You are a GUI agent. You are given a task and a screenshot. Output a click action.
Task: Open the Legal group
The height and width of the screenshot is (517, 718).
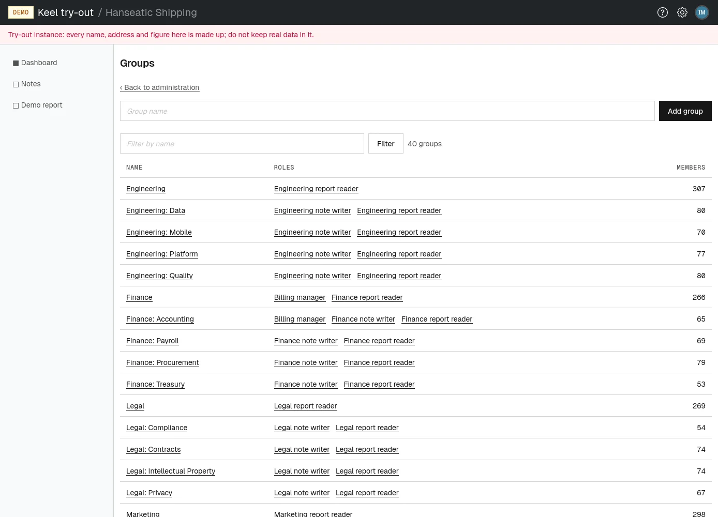[x=135, y=406]
